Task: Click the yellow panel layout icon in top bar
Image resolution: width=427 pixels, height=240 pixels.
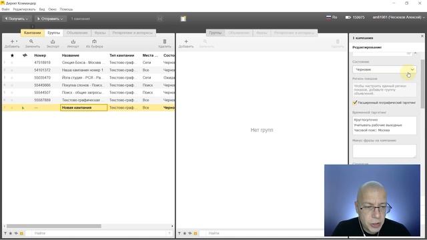Action: 183,19
